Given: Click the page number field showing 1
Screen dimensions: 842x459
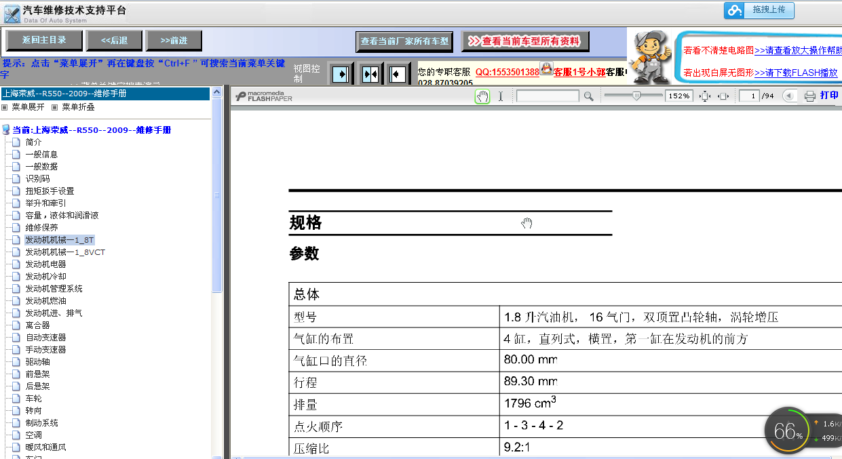Looking at the screenshot, I should 749,96.
